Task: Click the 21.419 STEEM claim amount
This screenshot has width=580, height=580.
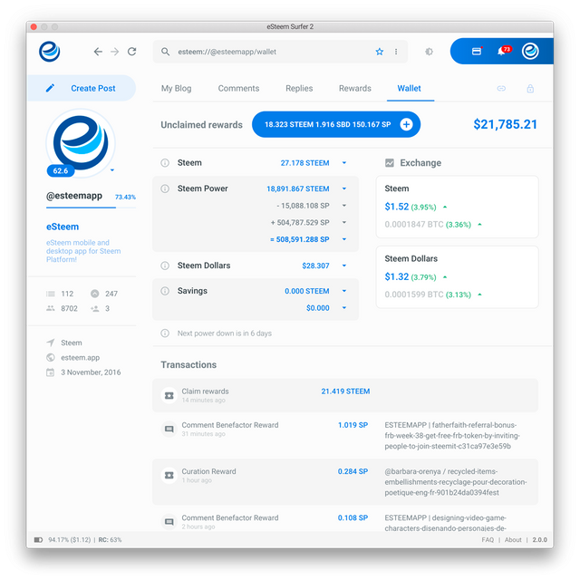Action: (345, 391)
